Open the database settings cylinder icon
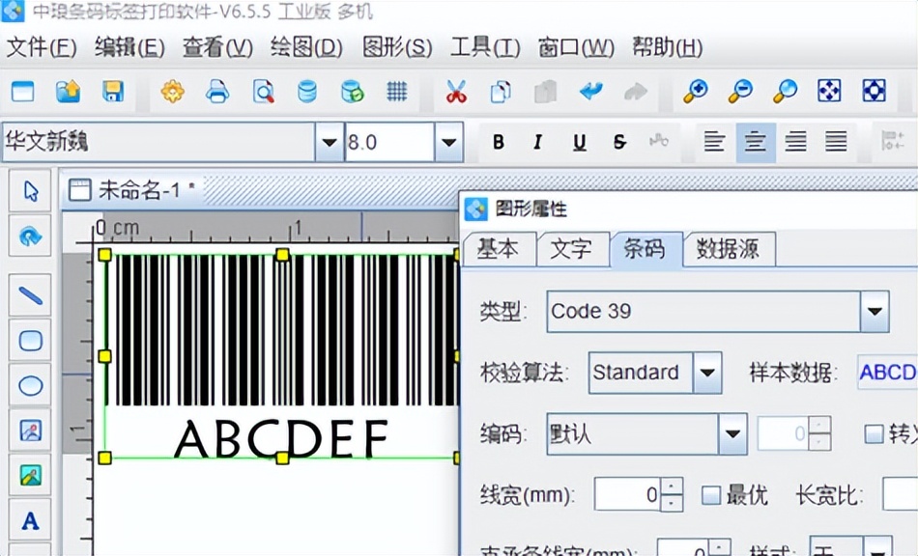Image resolution: width=918 pixels, height=556 pixels. click(x=307, y=92)
